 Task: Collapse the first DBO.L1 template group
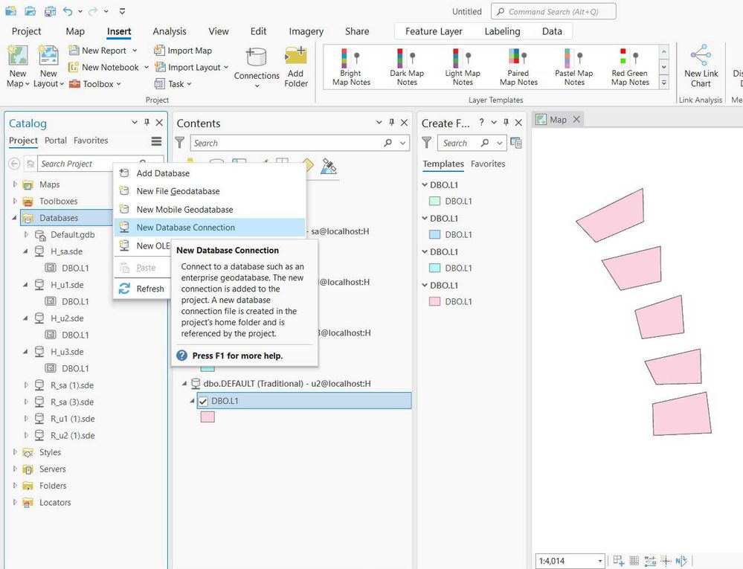tap(425, 184)
